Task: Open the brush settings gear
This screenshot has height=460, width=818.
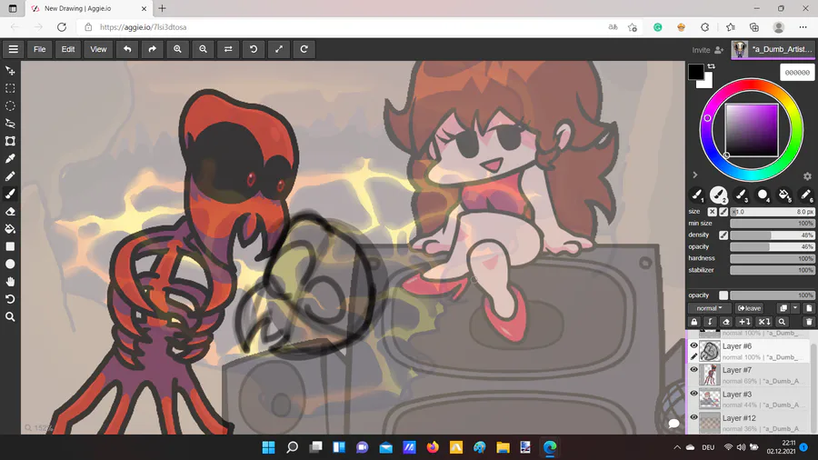Action: [807, 176]
